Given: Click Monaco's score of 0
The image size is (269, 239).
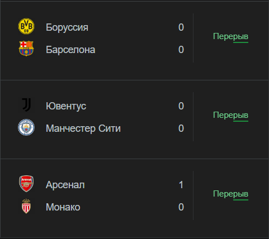Looking at the screenshot, I should [181, 207].
